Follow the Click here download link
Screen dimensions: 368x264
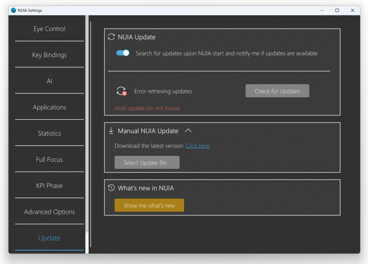(197, 146)
